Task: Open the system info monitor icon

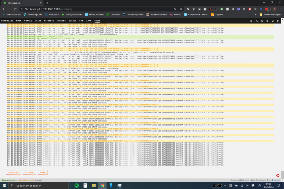Action: pyautogui.click(x=273, y=21)
